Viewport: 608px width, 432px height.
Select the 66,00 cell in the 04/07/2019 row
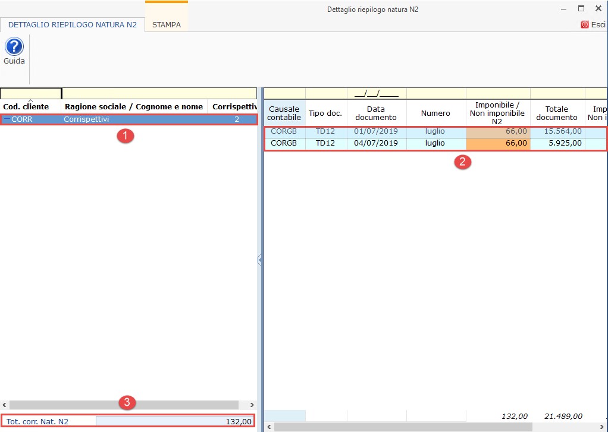pos(499,143)
